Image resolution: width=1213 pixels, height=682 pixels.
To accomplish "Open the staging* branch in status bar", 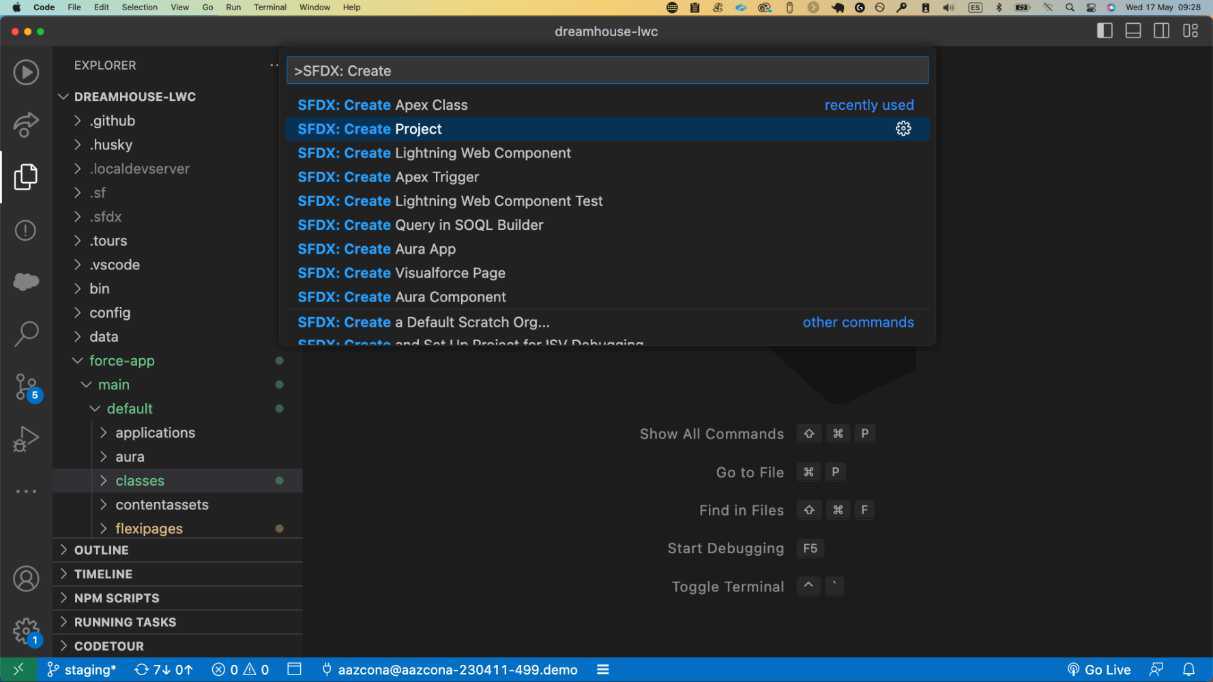I will pyautogui.click(x=81, y=670).
